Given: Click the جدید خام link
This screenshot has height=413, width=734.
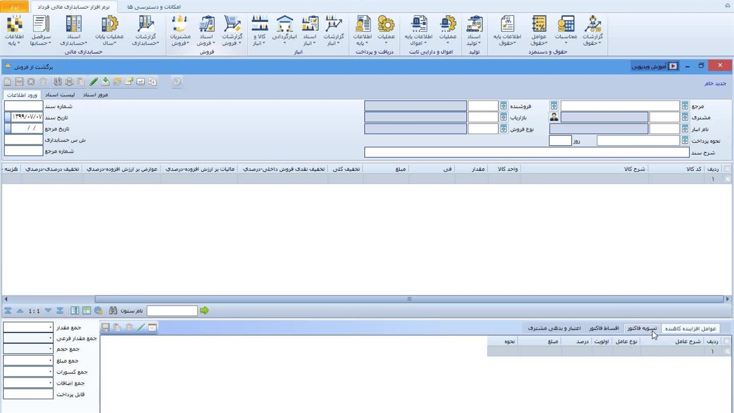Looking at the screenshot, I should point(715,83).
